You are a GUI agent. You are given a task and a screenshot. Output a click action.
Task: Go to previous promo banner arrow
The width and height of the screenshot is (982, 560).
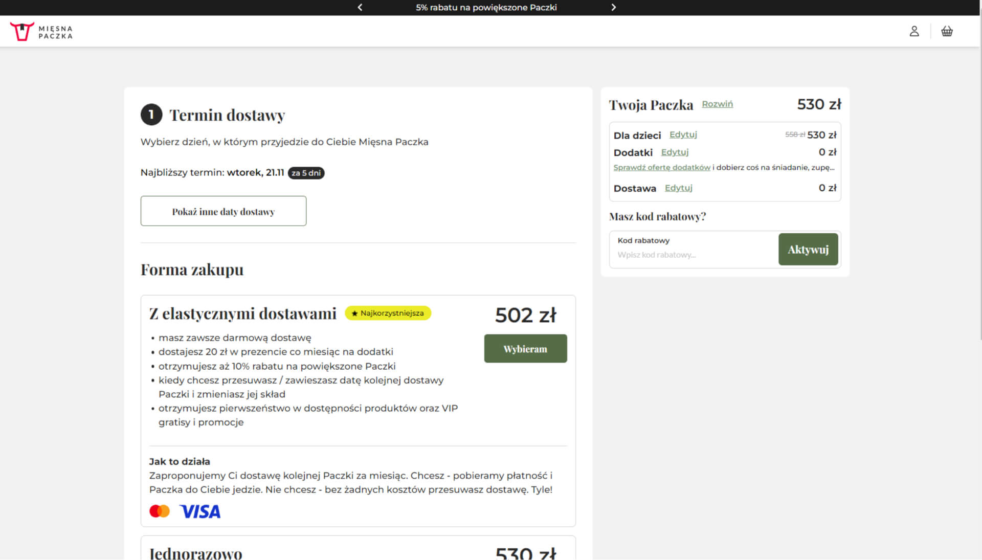(360, 7)
